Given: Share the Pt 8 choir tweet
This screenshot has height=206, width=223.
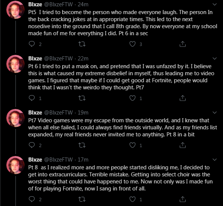Looking at the screenshot, I should click(x=182, y=199).
